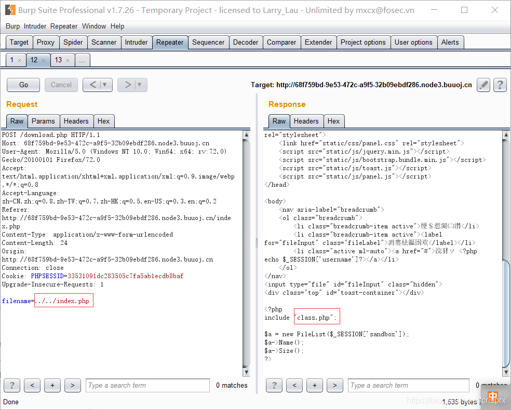
Task: Select the response Raw view tab
Action: coord(279,121)
